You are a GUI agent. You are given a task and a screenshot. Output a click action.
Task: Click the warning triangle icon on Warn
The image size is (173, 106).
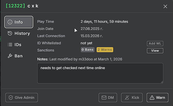pyautogui.click(x=152, y=98)
